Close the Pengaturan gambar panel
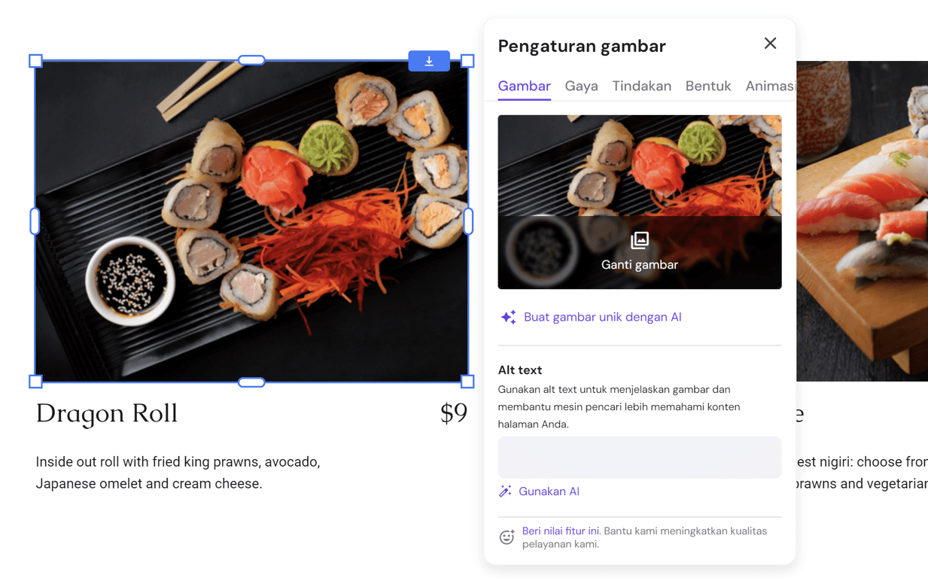Image resolution: width=928 pixels, height=578 pixels. tap(770, 43)
